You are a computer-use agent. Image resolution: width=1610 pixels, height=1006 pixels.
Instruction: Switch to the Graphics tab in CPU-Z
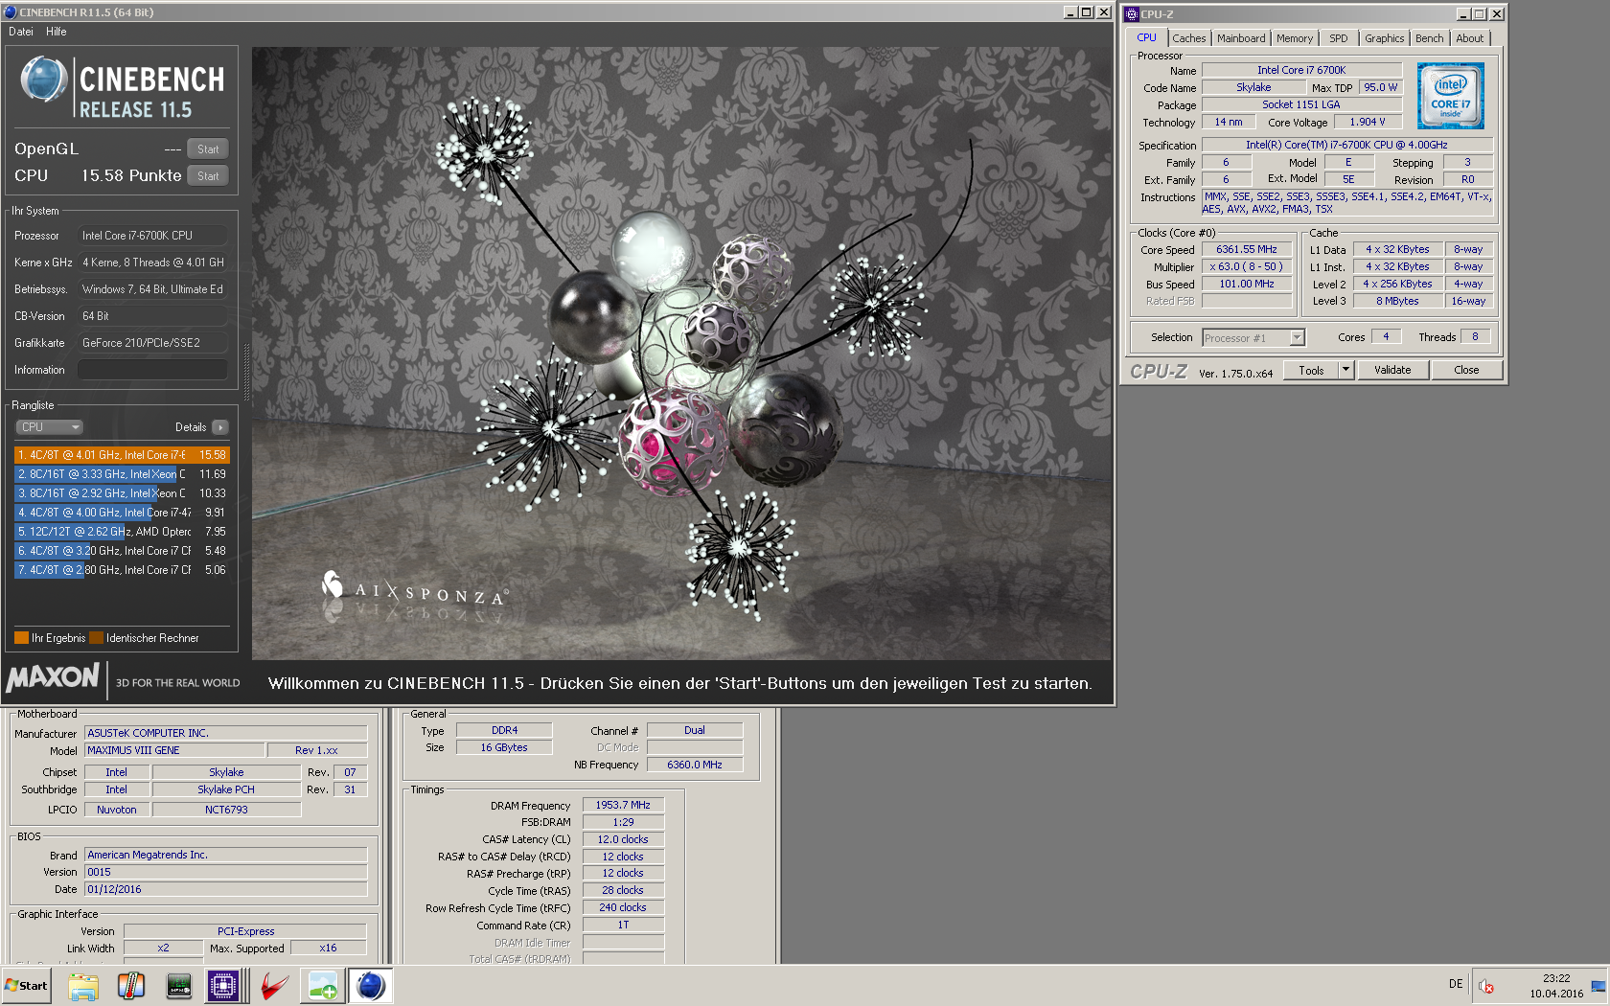pos(1385,38)
